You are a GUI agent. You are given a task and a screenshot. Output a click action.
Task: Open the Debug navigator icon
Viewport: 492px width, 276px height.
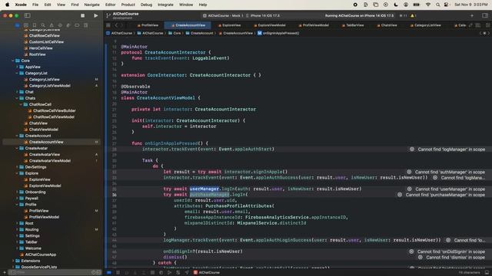(x=68, y=25)
